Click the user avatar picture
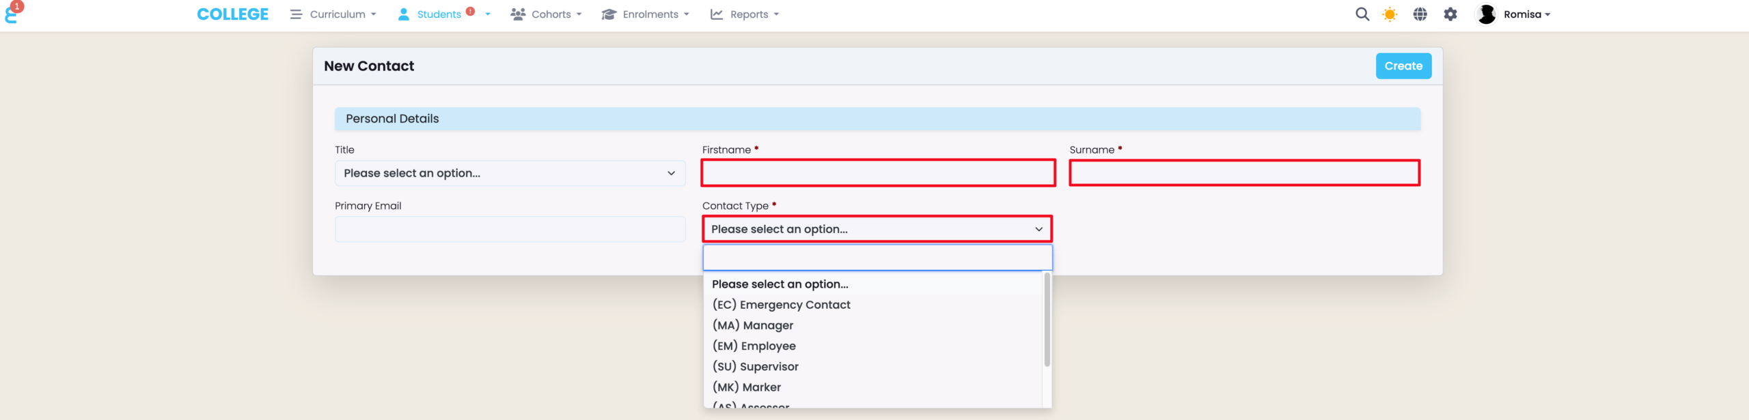Viewport: 1749px width, 420px height. 1486,14
